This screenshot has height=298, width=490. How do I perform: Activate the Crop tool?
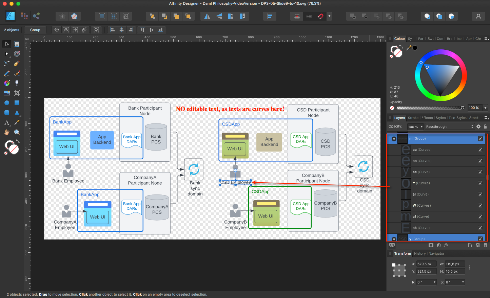coord(17,93)
